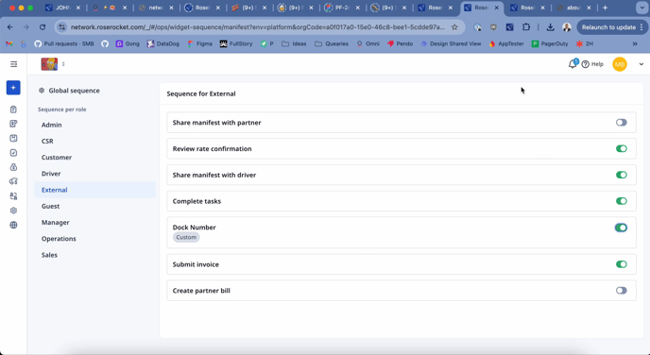The width and height of the screenshot is (650, 355).
Task: Open the Quearies bookmarks folder
Action: point(332,43)
